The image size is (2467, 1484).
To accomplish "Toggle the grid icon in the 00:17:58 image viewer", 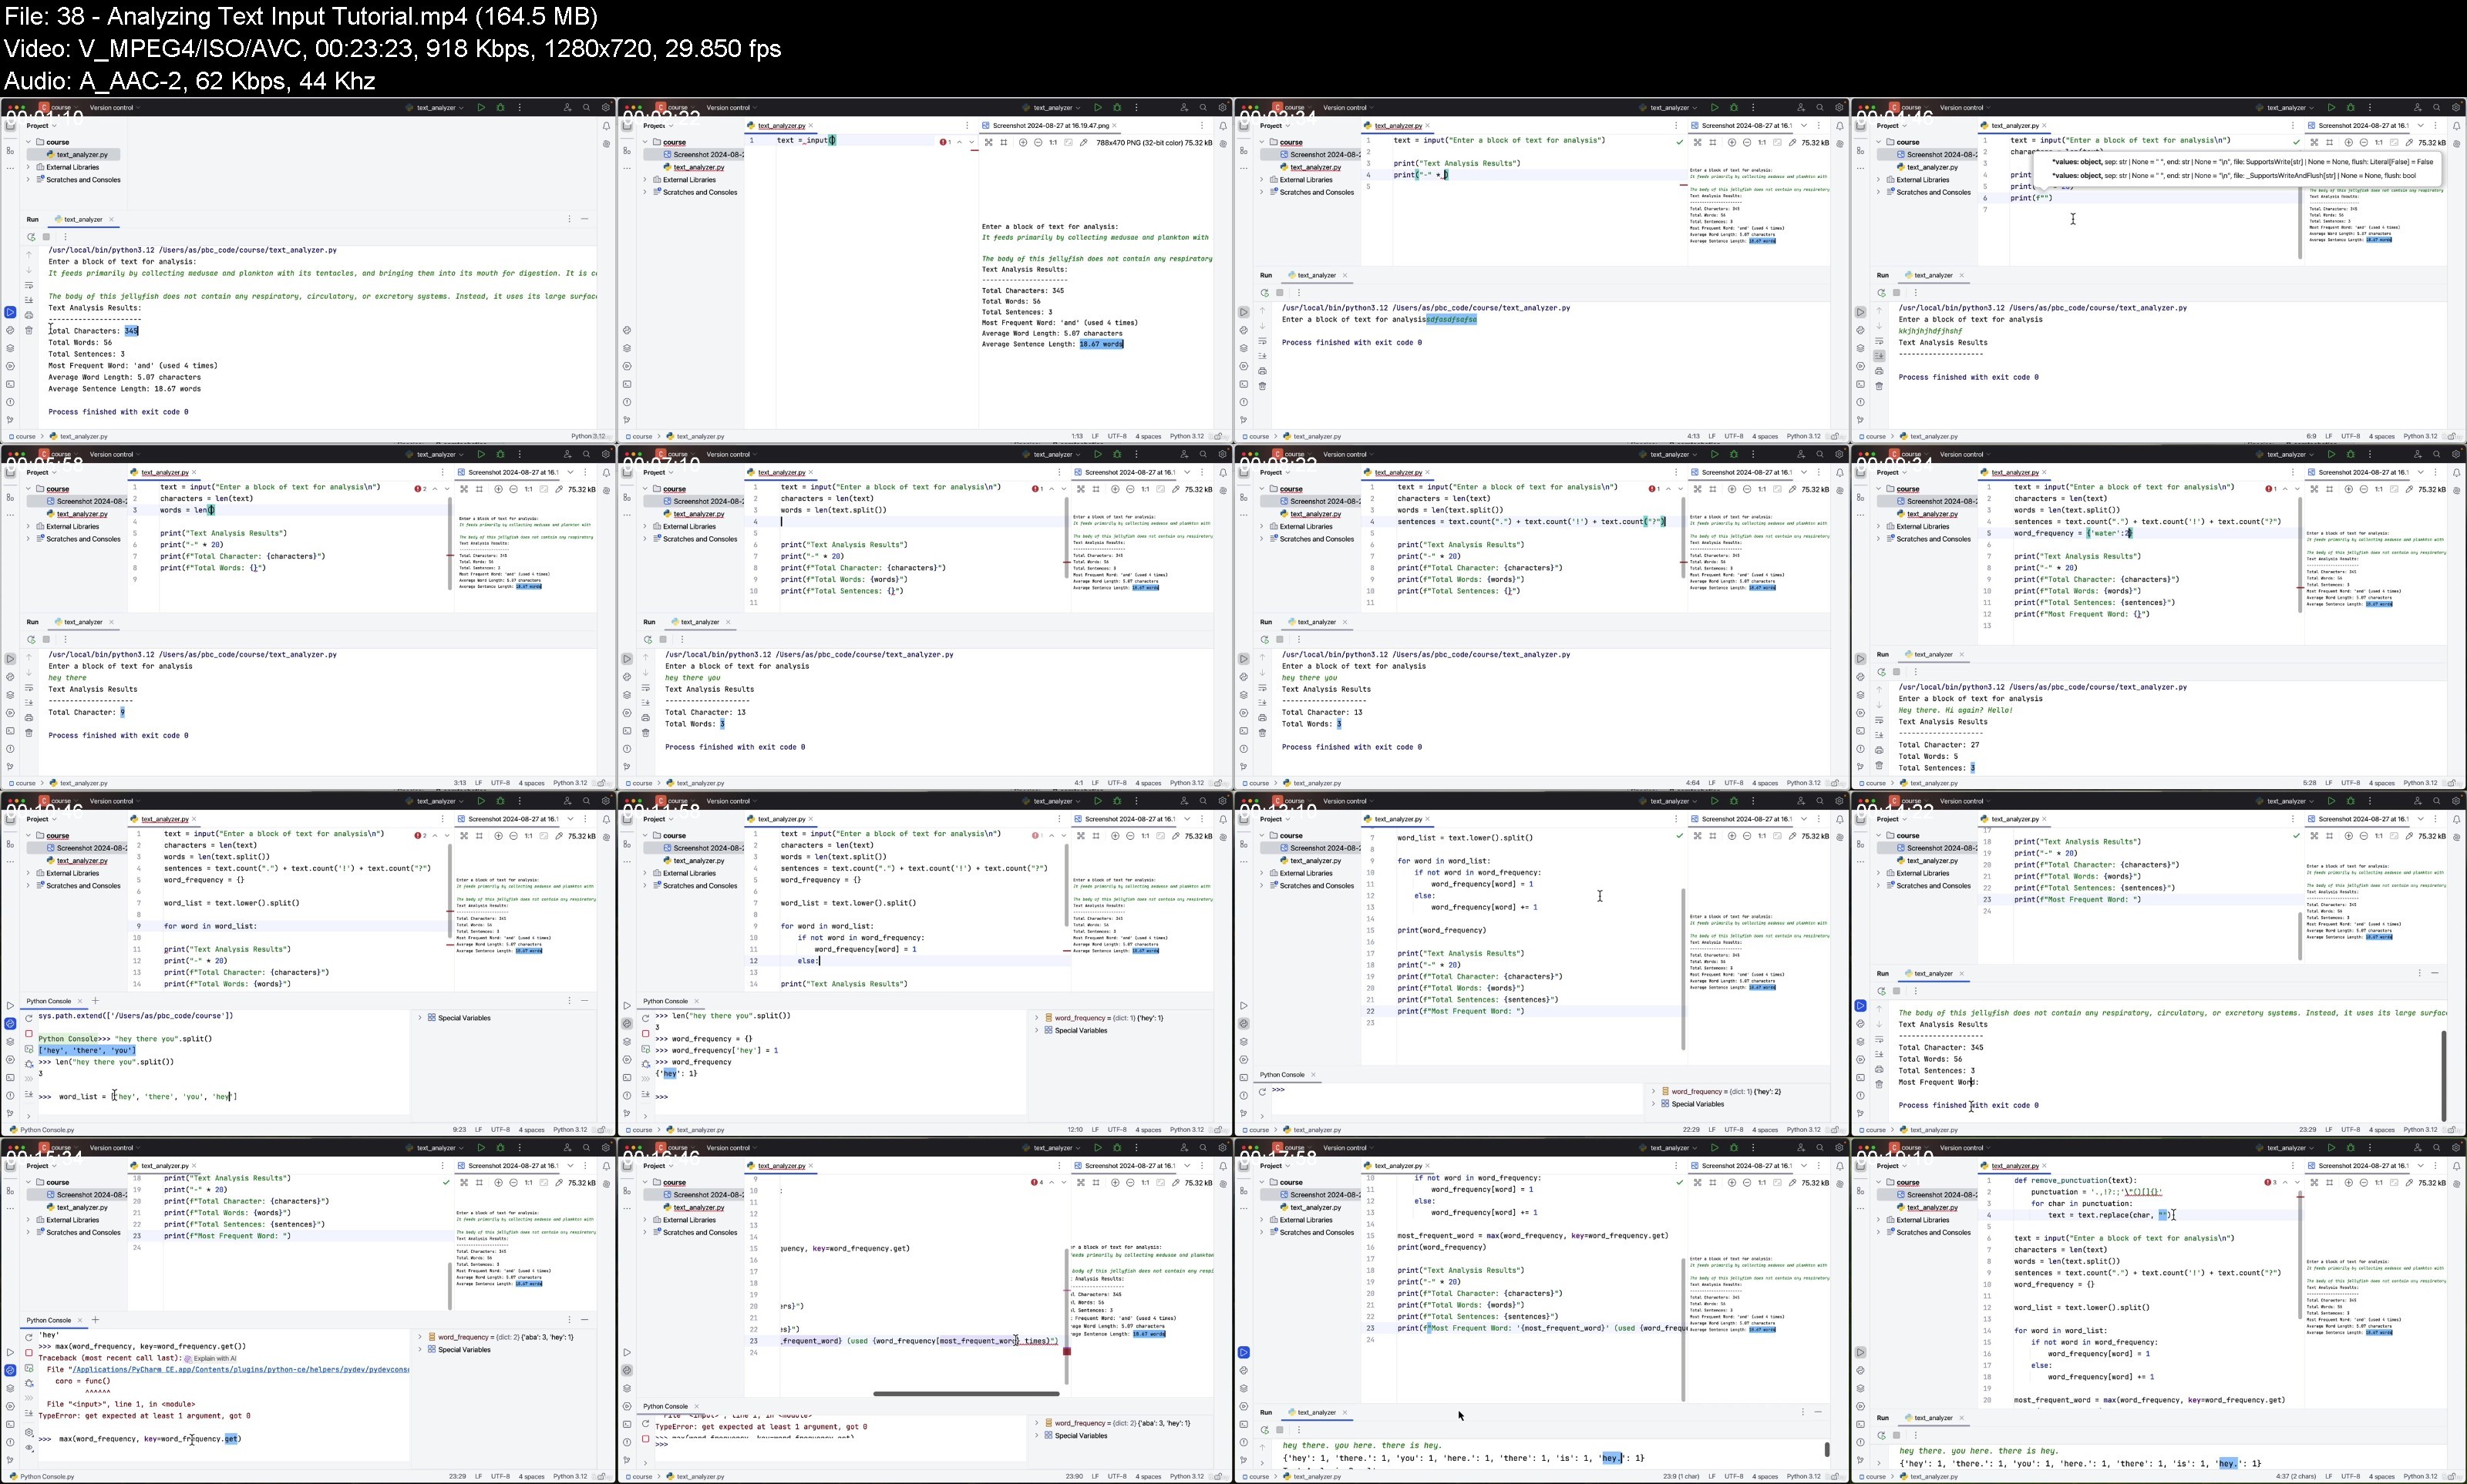I will pos(1713,1183).
